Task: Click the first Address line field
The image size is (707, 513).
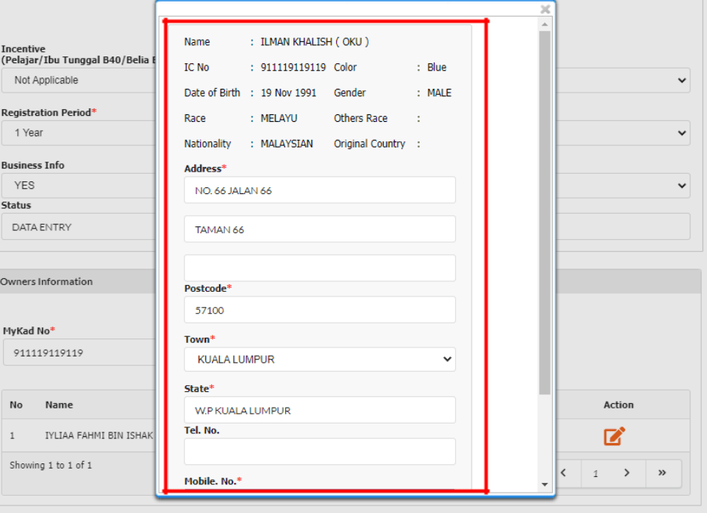Action: [320, 190]
